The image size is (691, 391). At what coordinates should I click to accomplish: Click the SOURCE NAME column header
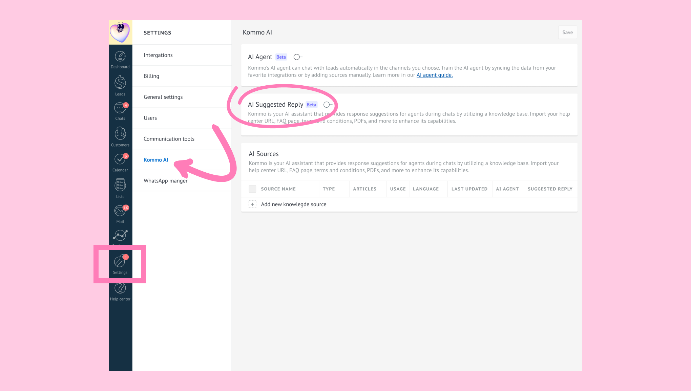(278, 189)
